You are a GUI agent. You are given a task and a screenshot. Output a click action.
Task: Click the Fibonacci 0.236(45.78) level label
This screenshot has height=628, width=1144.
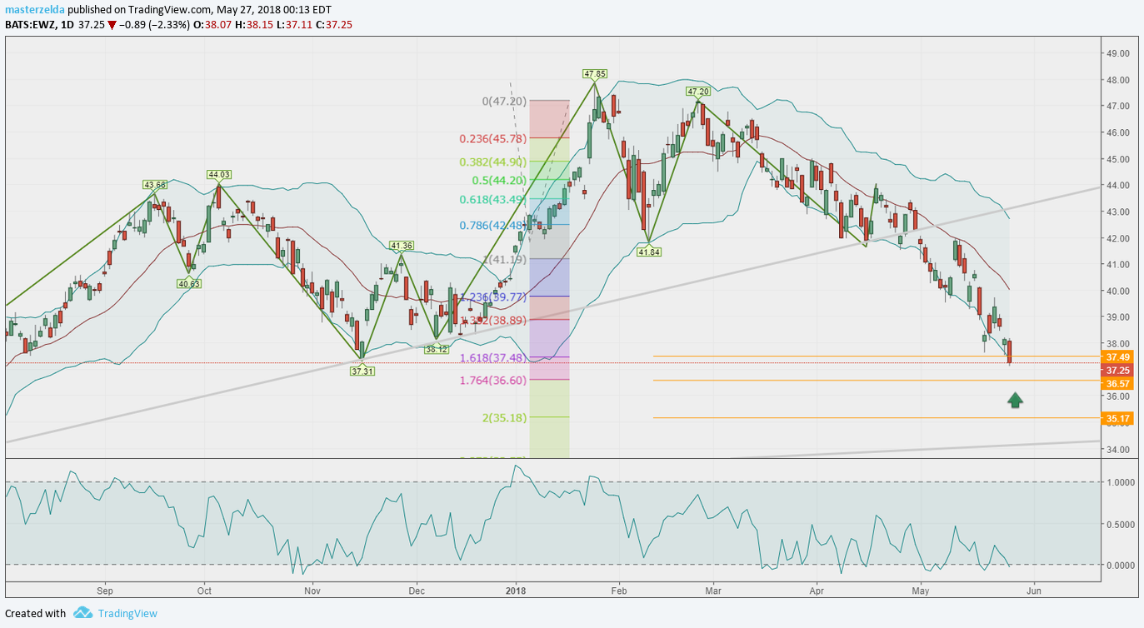click(492, 138)
